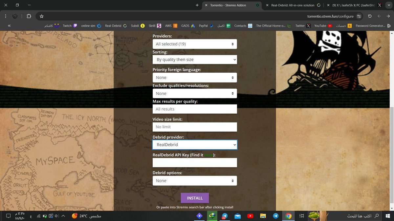Go back to previous page
The width and height of the screenshot is (394, 221).
pyautogui.click(x=388, y=16)
